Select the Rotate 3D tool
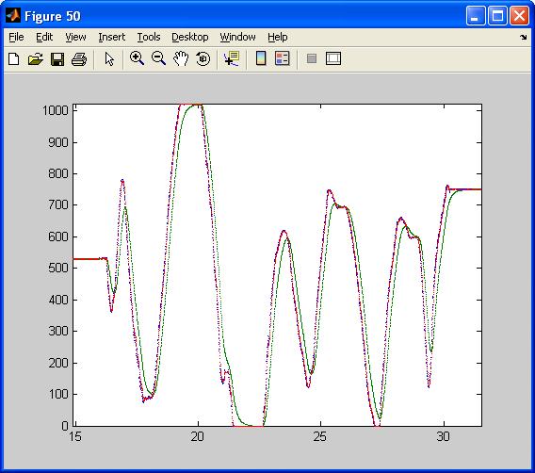Image resolution: width=535 pixels, height=473 pixels. point(203,58)
